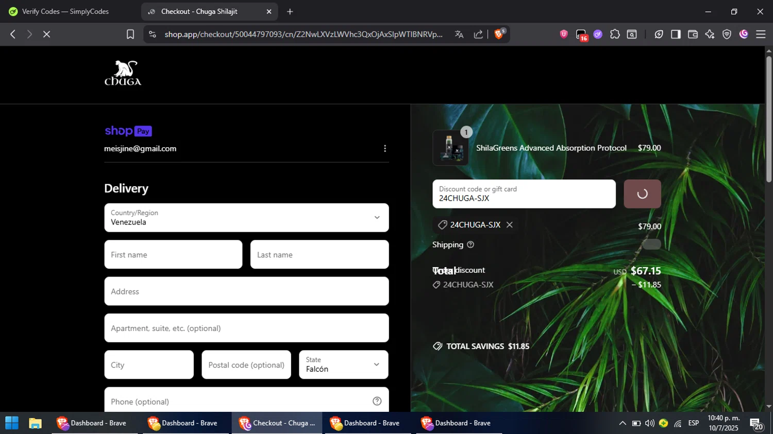Click the Apartment, suite field

click(246, 328)
